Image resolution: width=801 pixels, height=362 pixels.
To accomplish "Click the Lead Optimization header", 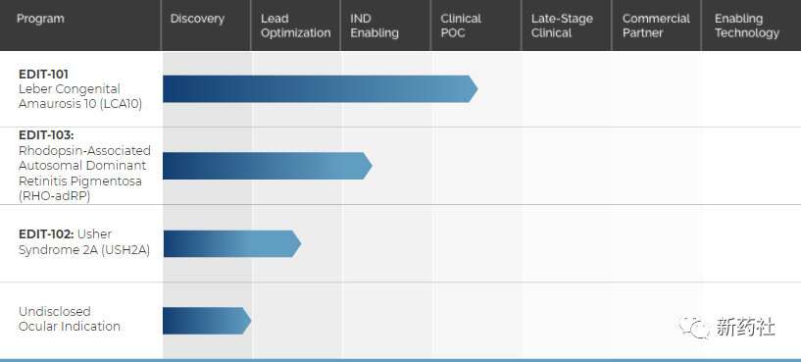I will pyautogui.click(x=296, y=26).
